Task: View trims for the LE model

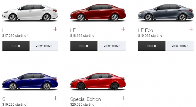Action: (112, 46)
